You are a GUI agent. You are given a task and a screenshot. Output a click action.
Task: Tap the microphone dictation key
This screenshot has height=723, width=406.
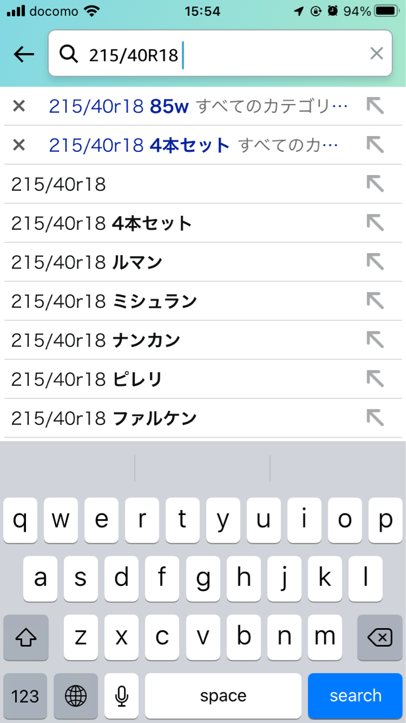click(121, 696)
